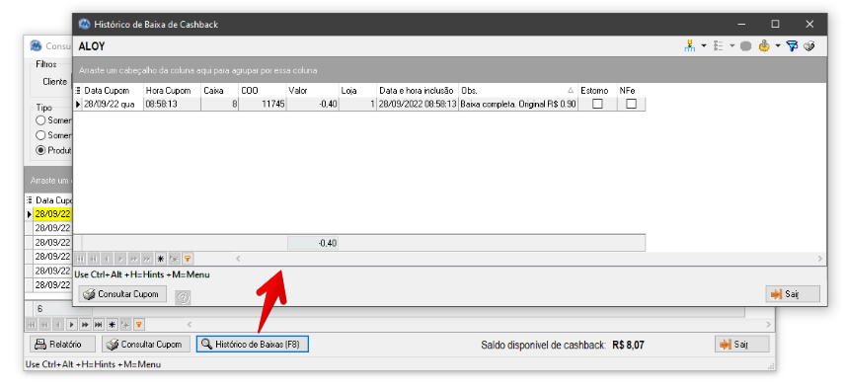Image resolution: width=845 pixels, height=390 pixels.
Task: Click prior page button in back Consulta window navigator
Action: point(44,325)
